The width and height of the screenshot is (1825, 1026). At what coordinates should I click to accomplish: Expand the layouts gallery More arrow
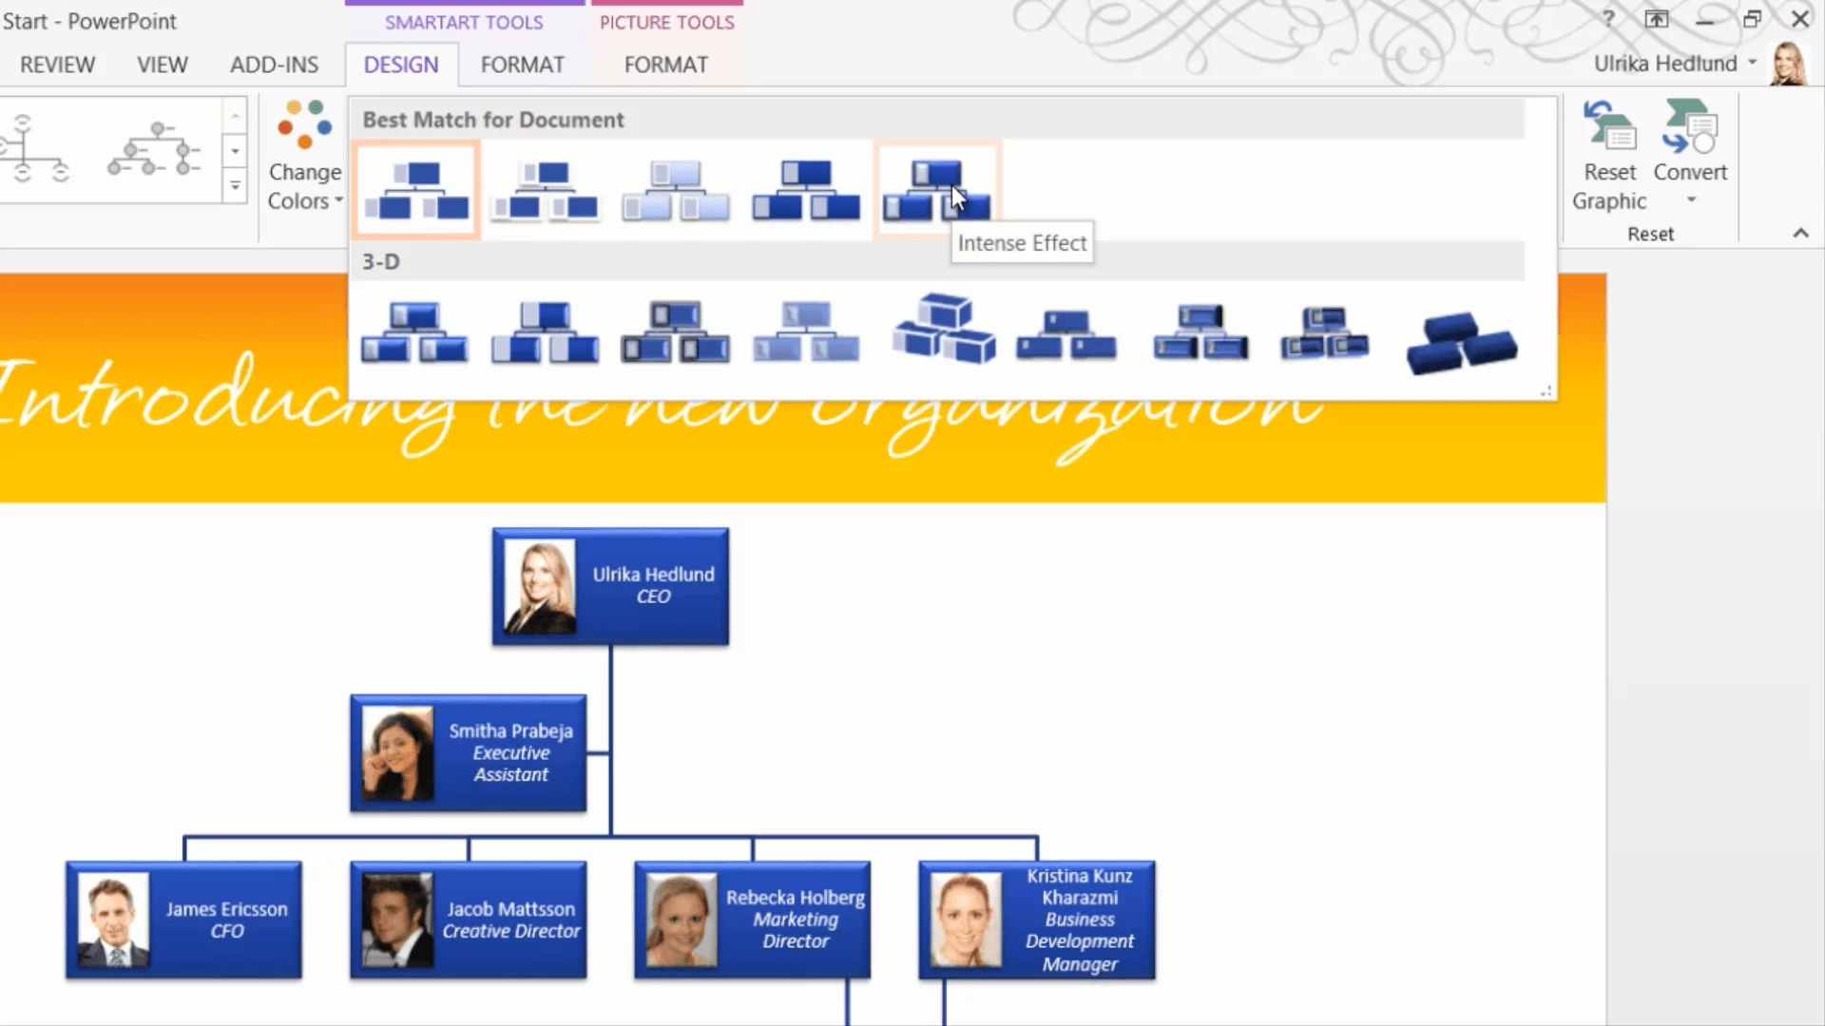click(x=235, y=187)
